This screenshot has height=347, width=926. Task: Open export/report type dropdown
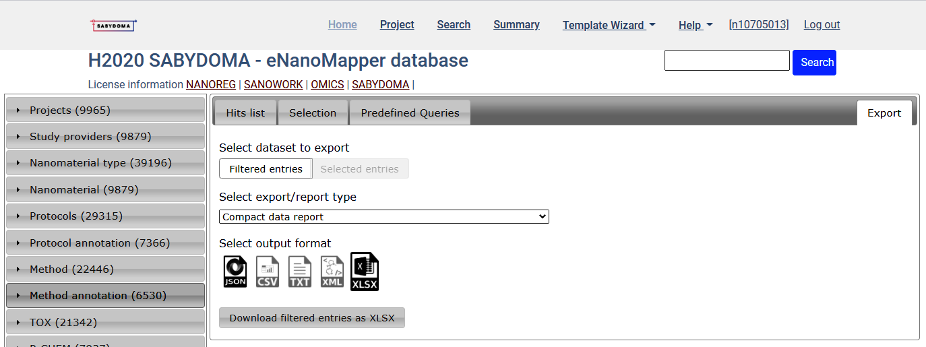click(383, 217)
